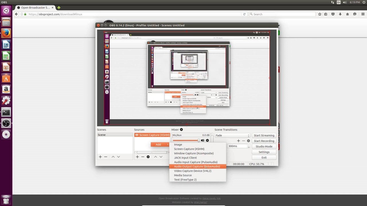This screenshot has width=367, height=206.
Task: Open source properties gear under the Sources list
Action: click(x=148, y=157)
